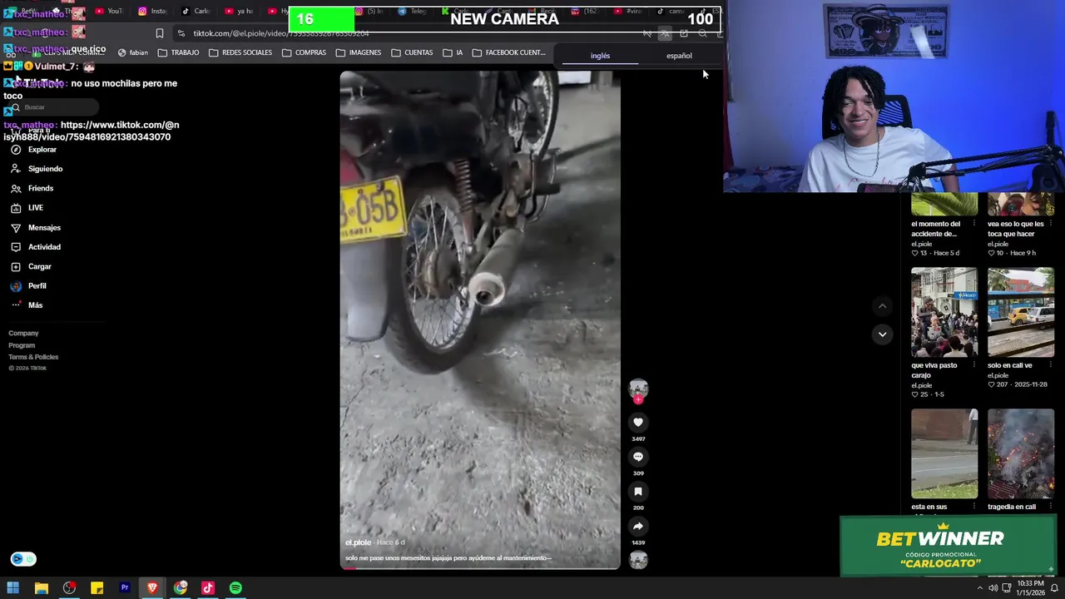Open the taskbar clock showing 10:33 PM
The width and height of the screenshot is (1065, 599).
coord(1030,587)
